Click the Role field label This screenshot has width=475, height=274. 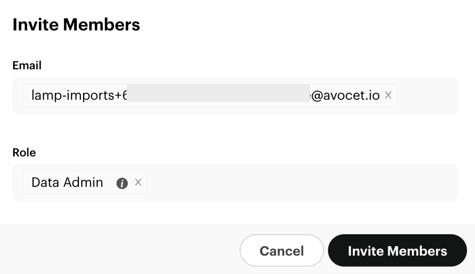(24, 153)
